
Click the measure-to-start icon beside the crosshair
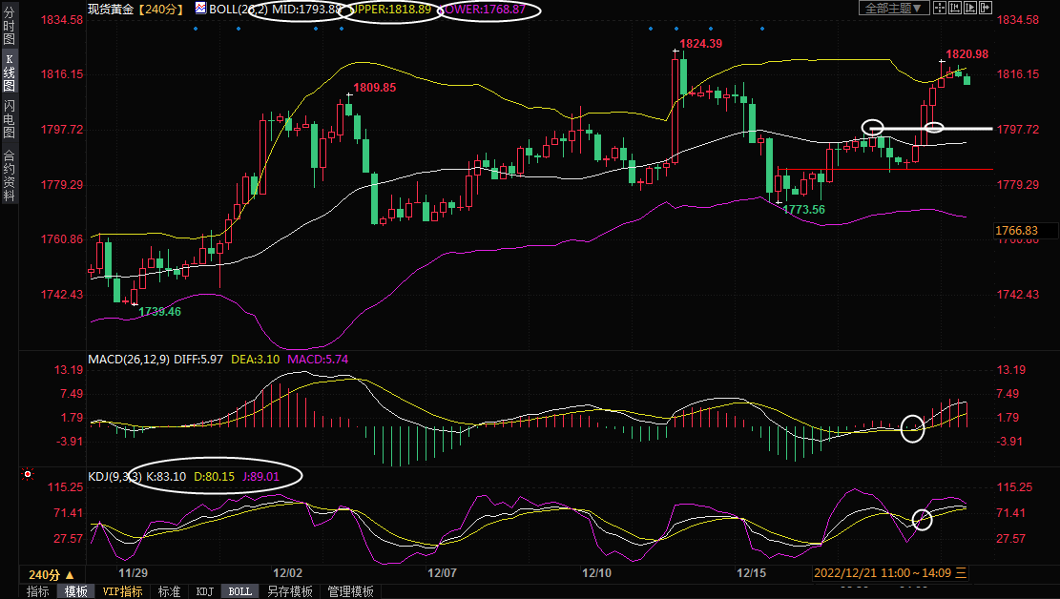[955, 8]
